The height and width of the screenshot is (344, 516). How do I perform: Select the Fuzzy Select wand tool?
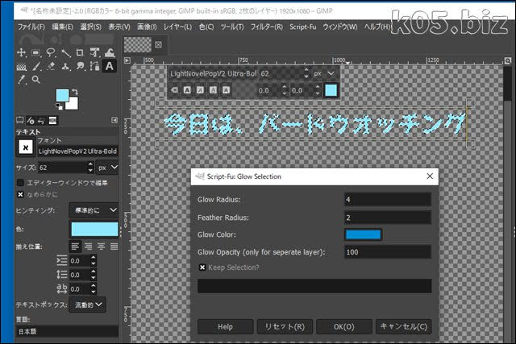coord(65,52)
